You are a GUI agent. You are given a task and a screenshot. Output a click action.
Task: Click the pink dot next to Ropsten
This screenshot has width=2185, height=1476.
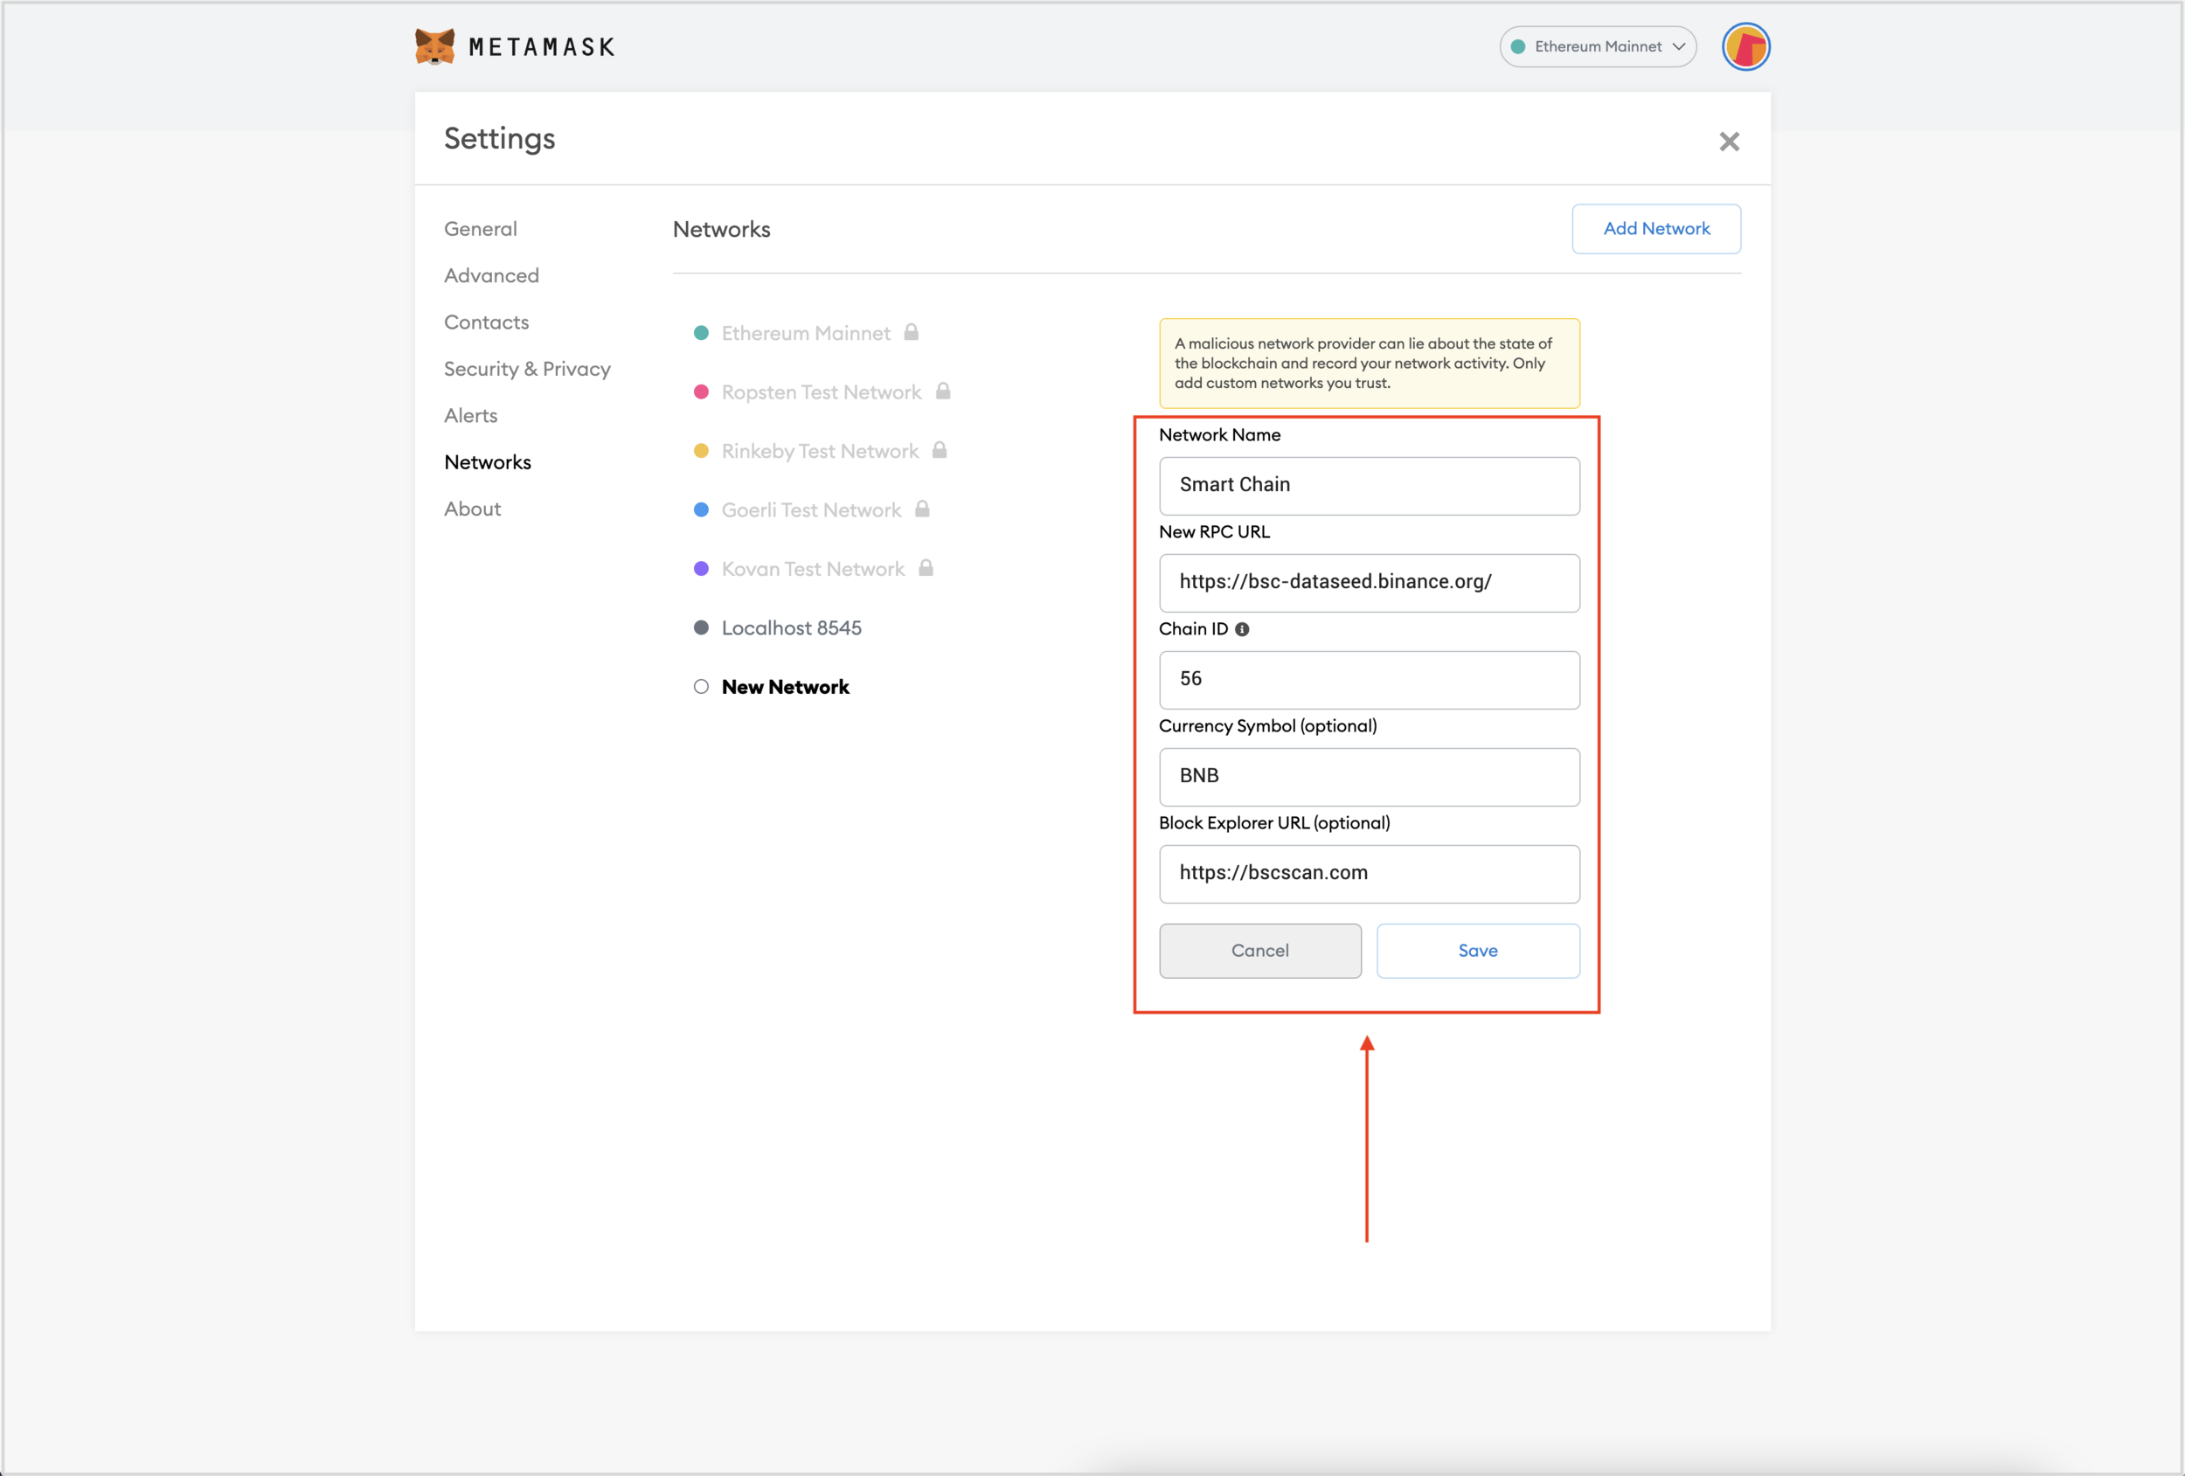(700, 392)
